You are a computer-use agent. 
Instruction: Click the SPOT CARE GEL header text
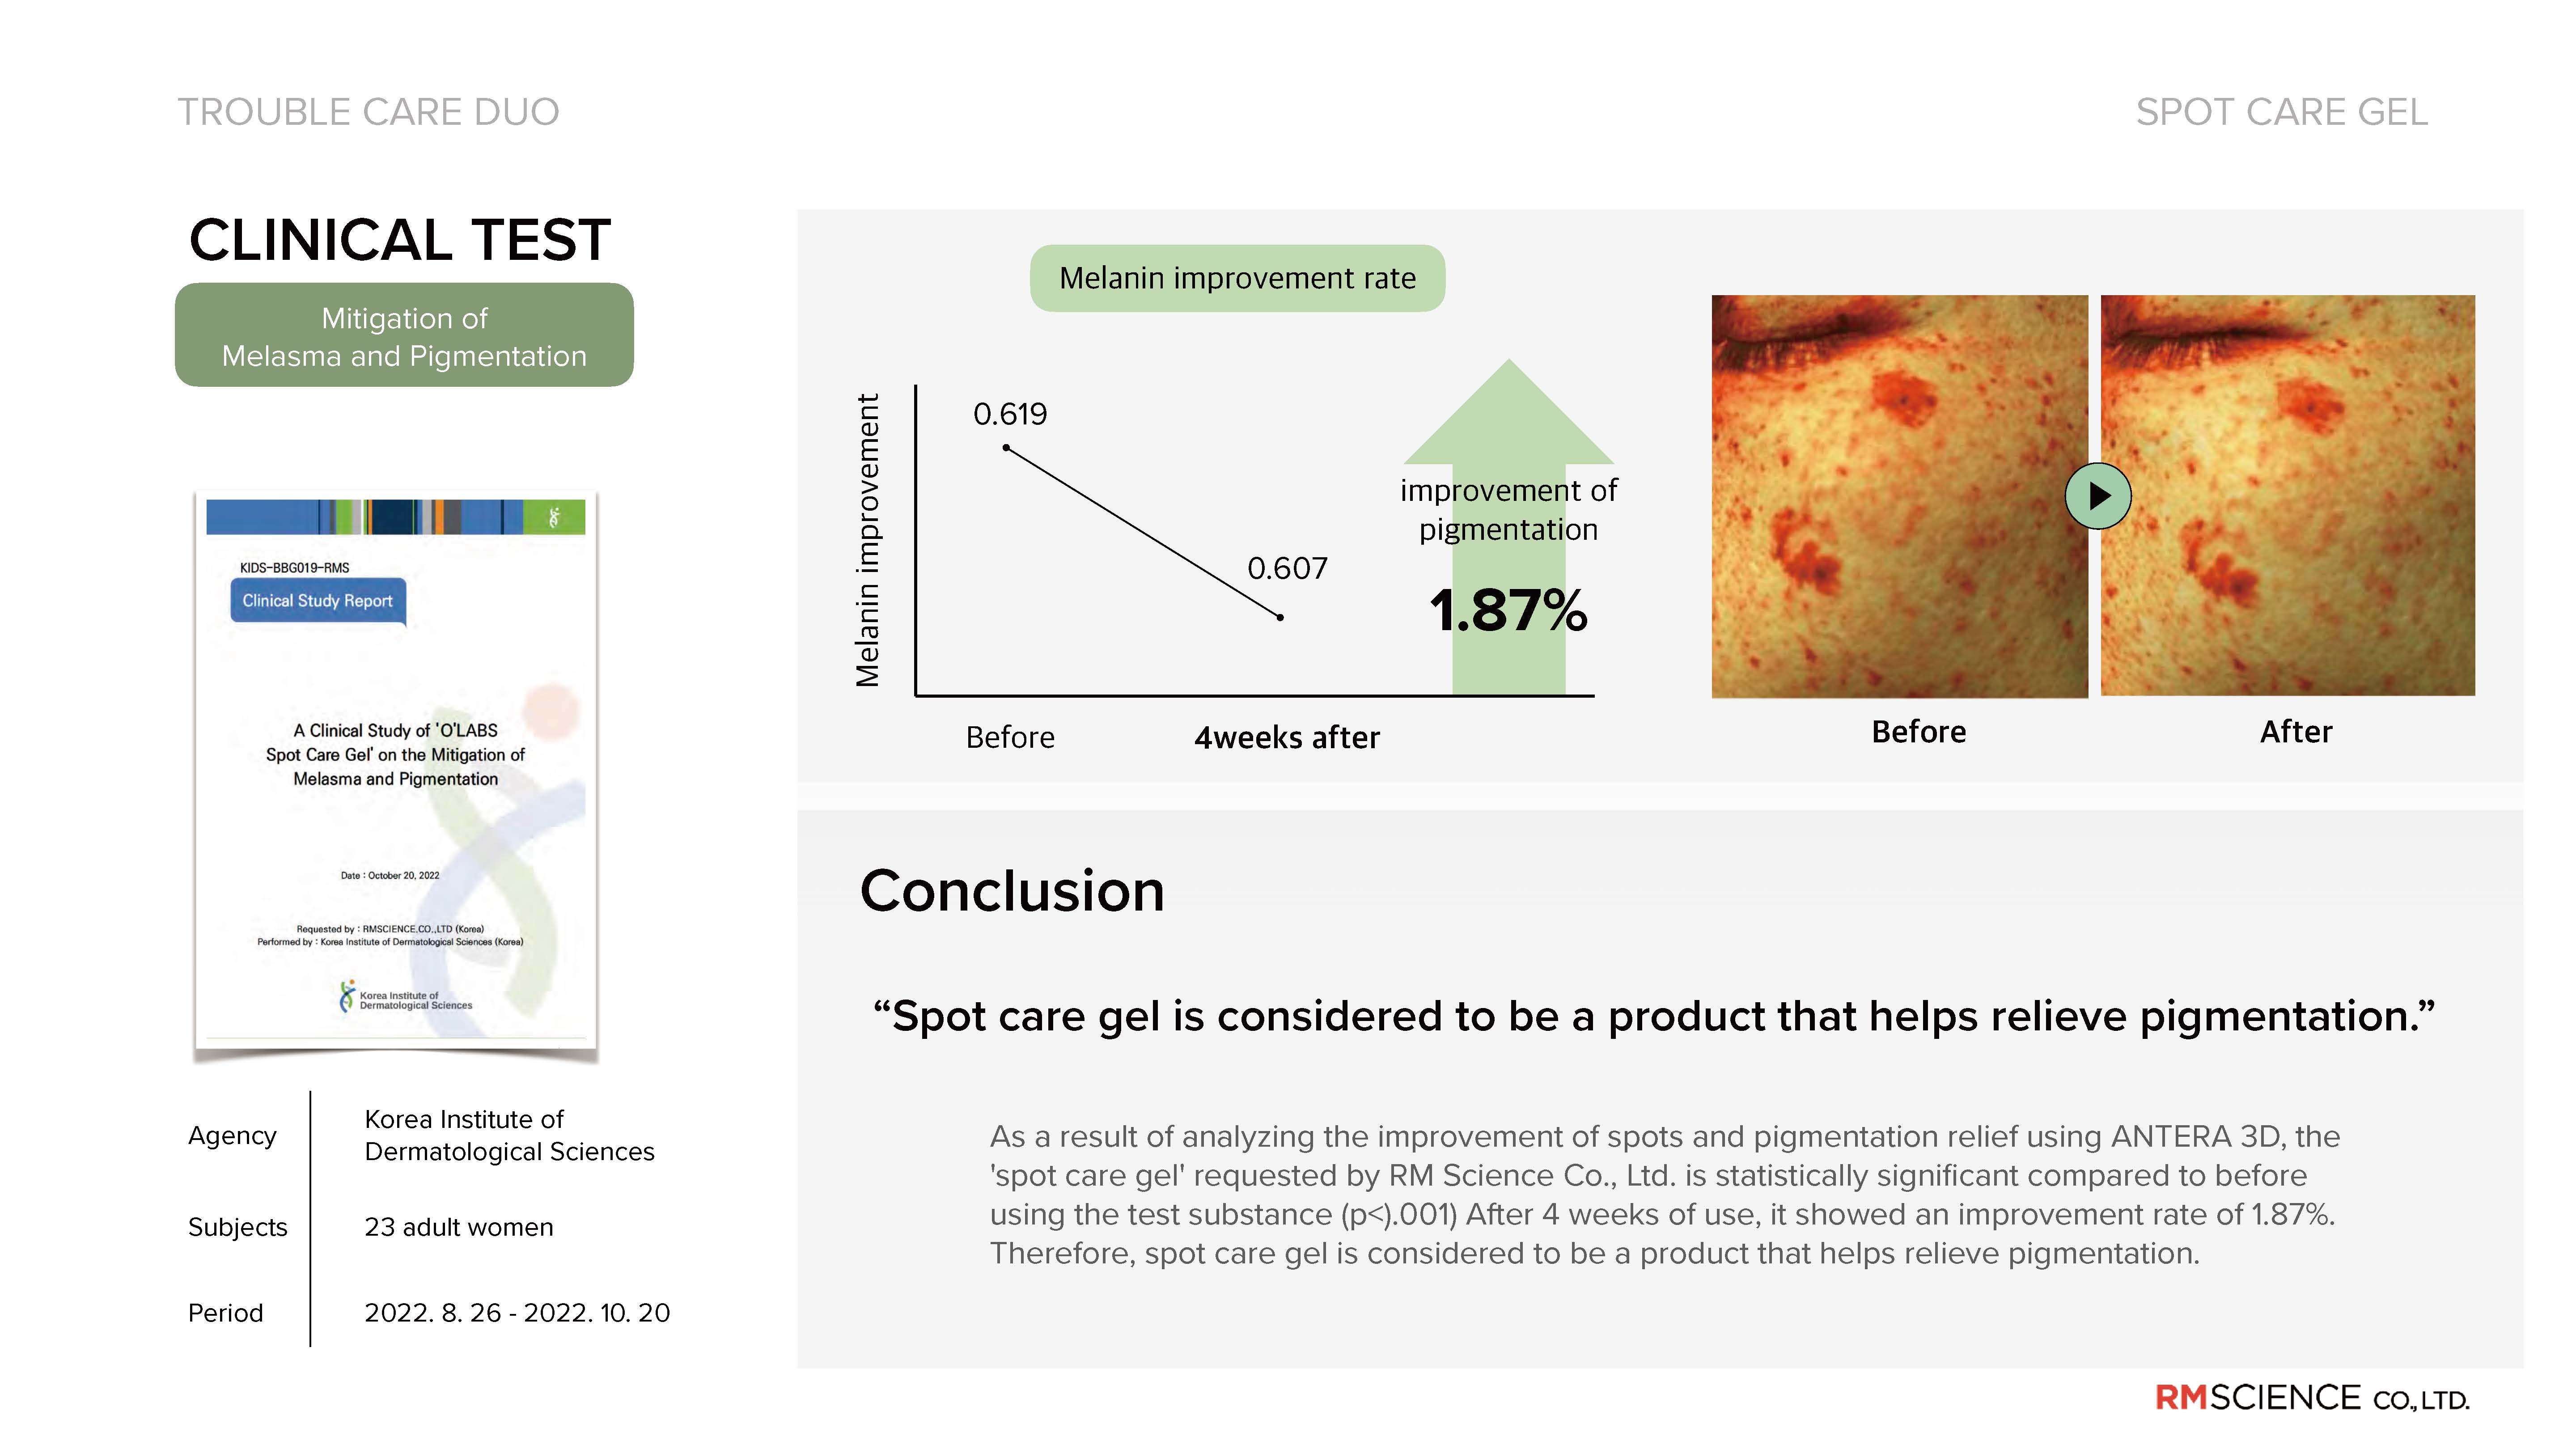(x=2281, y=112)
